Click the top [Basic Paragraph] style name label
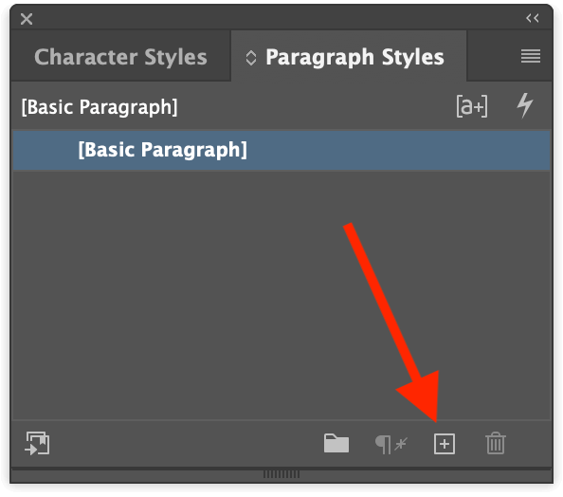 100,107
